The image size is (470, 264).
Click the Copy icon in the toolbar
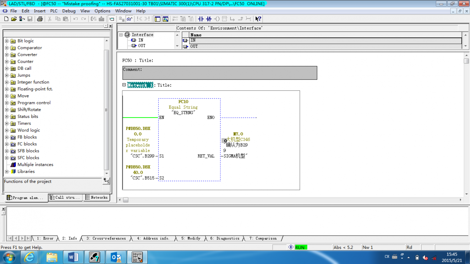click(58, 19)
